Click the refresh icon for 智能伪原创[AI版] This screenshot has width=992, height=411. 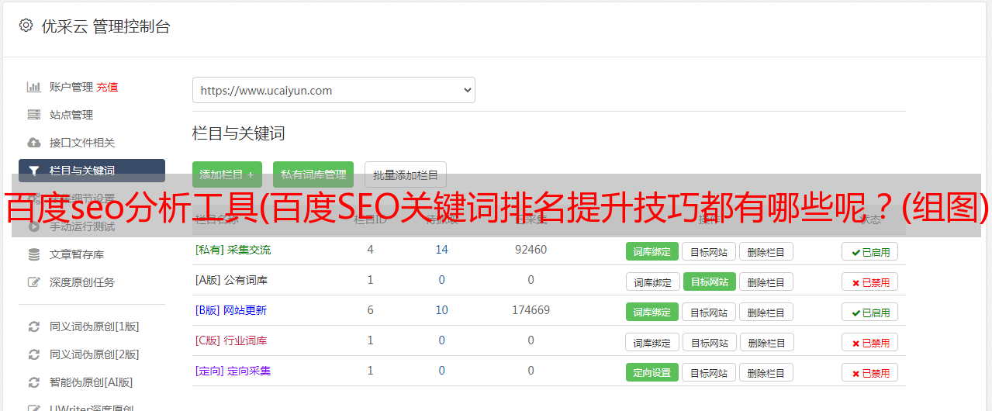click(34, 382)
